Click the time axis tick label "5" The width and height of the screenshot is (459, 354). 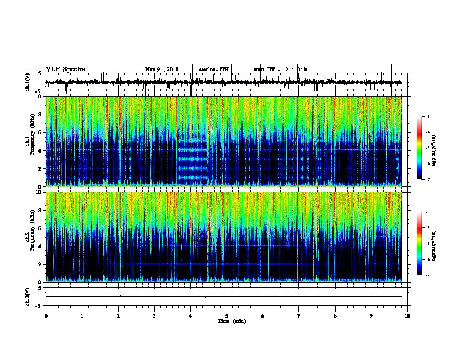[227, 316]
